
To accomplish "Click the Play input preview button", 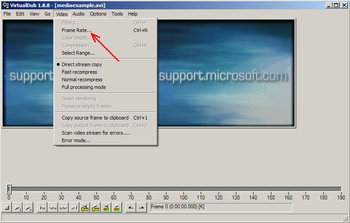I will [18, 207].
